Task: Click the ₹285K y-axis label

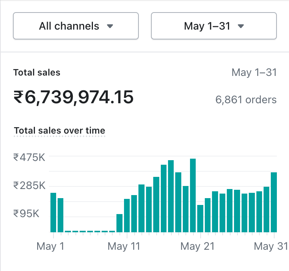Action: tap(29, 186)
